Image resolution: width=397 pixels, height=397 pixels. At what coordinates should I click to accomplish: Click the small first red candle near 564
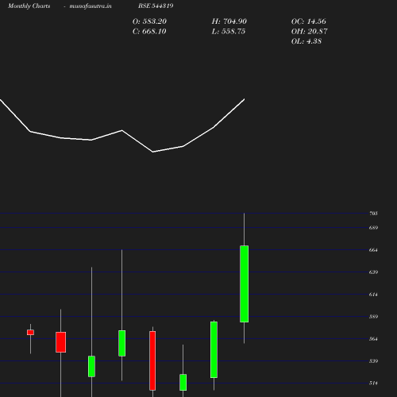click(30, 333)
